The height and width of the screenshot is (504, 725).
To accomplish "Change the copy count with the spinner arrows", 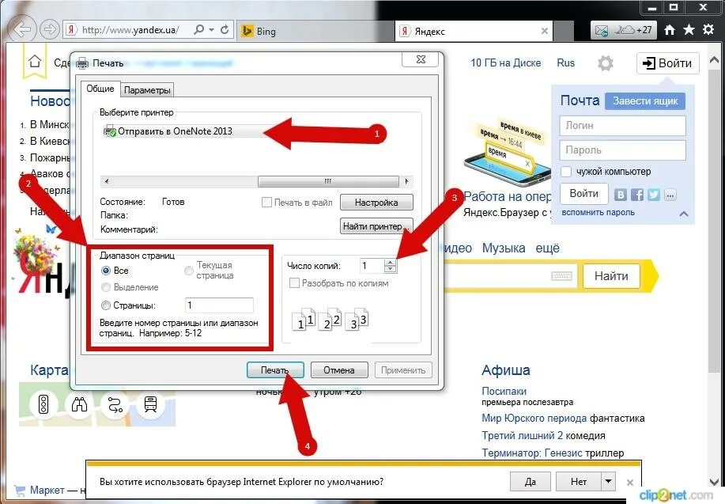I will 390,266.
